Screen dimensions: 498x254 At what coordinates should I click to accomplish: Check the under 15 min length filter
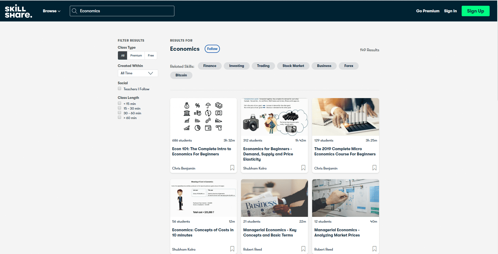(119, 103)
